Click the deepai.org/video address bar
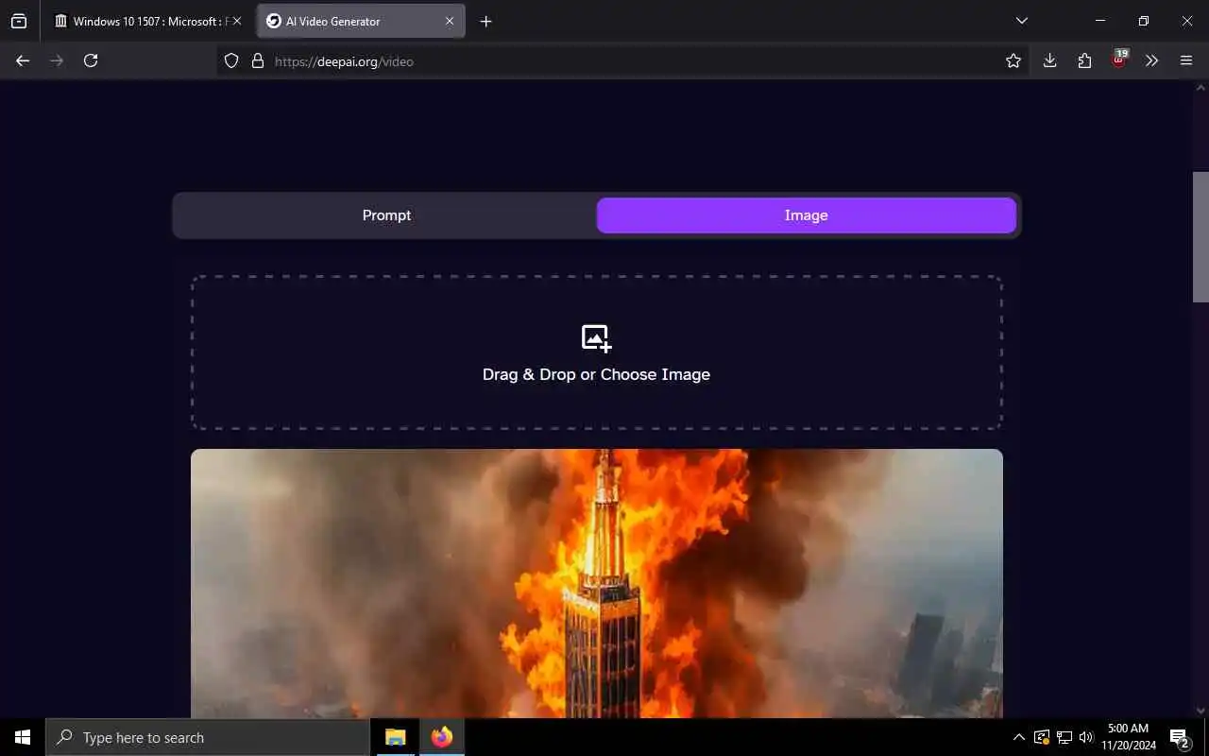1209x756 pixels. 623,61
